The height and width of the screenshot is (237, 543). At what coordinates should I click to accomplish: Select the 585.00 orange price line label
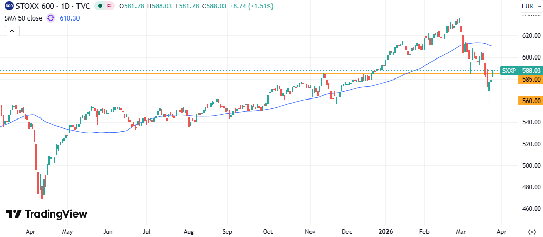pos(530,80)
